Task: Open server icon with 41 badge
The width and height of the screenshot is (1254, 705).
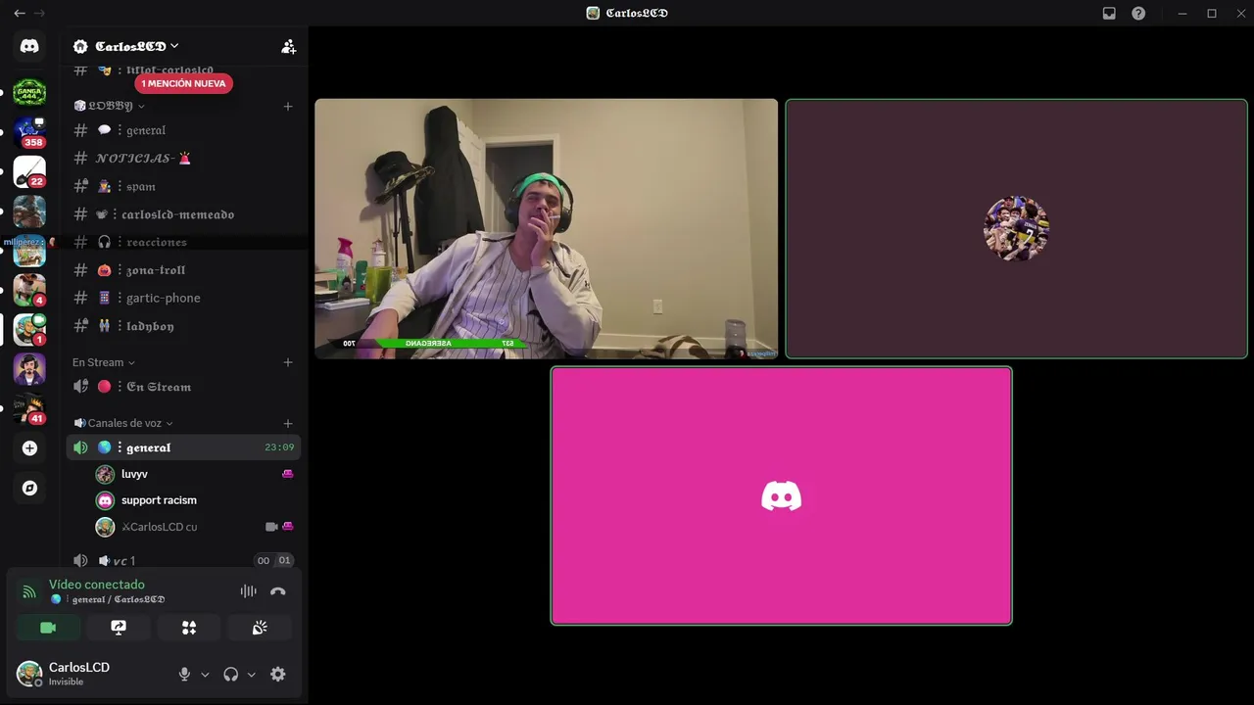Action: tap(29, 408)
